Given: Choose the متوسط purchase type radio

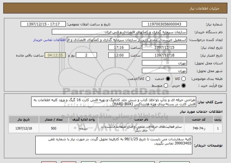Looking at the screenshot, I should pos(166,85).
